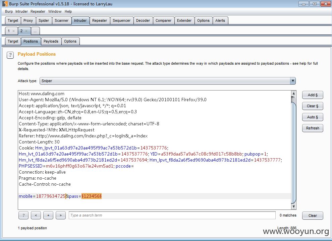This screenshot has height=241, width=332.
Task: Click the Clear § button
Action: tap(313, 106)
